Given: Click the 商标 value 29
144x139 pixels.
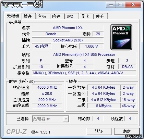Looking at the screenshot, I should click(98, 34).
